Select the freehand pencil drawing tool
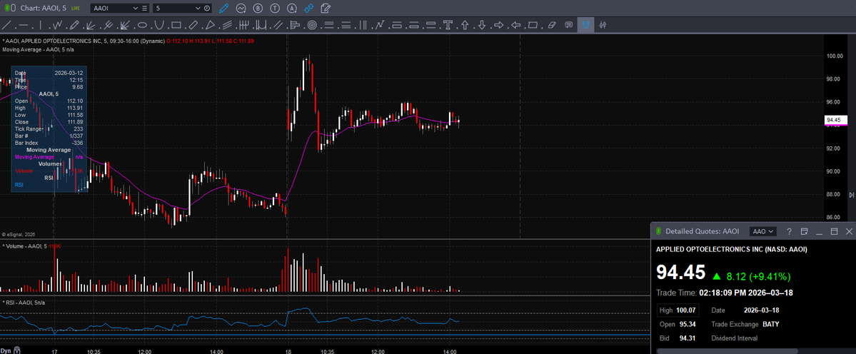 [x=74, y=25]
